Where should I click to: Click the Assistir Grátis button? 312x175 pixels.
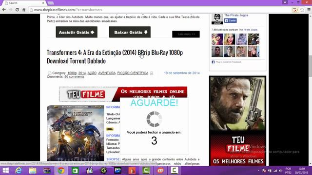[77, 32]
